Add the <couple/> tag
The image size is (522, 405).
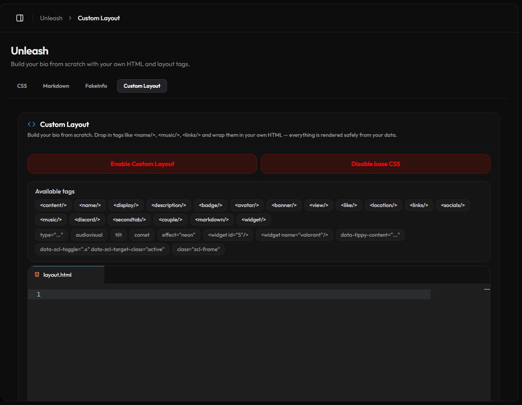(170, 220)
